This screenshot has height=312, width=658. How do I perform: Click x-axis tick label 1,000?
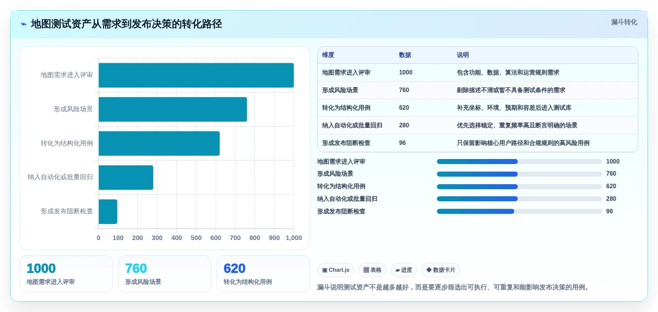tap(294, 238)
